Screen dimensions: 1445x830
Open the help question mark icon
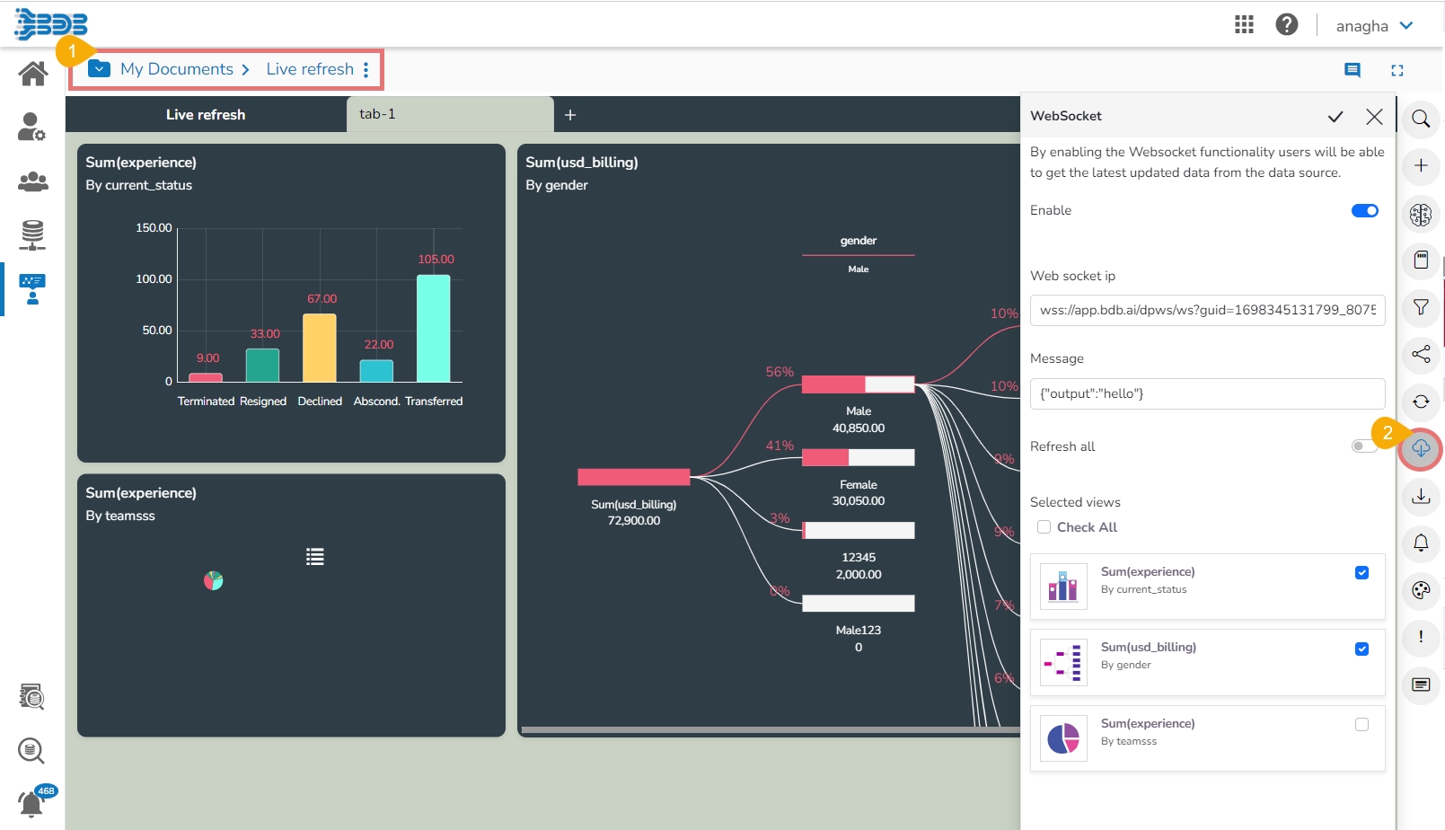(1287, 24)
